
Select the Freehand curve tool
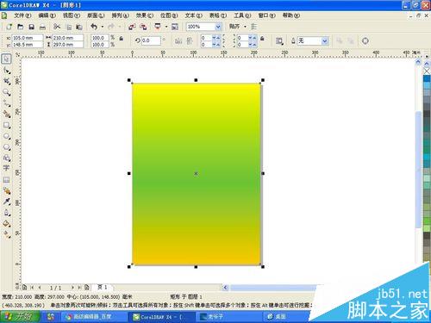coord(7,103)
